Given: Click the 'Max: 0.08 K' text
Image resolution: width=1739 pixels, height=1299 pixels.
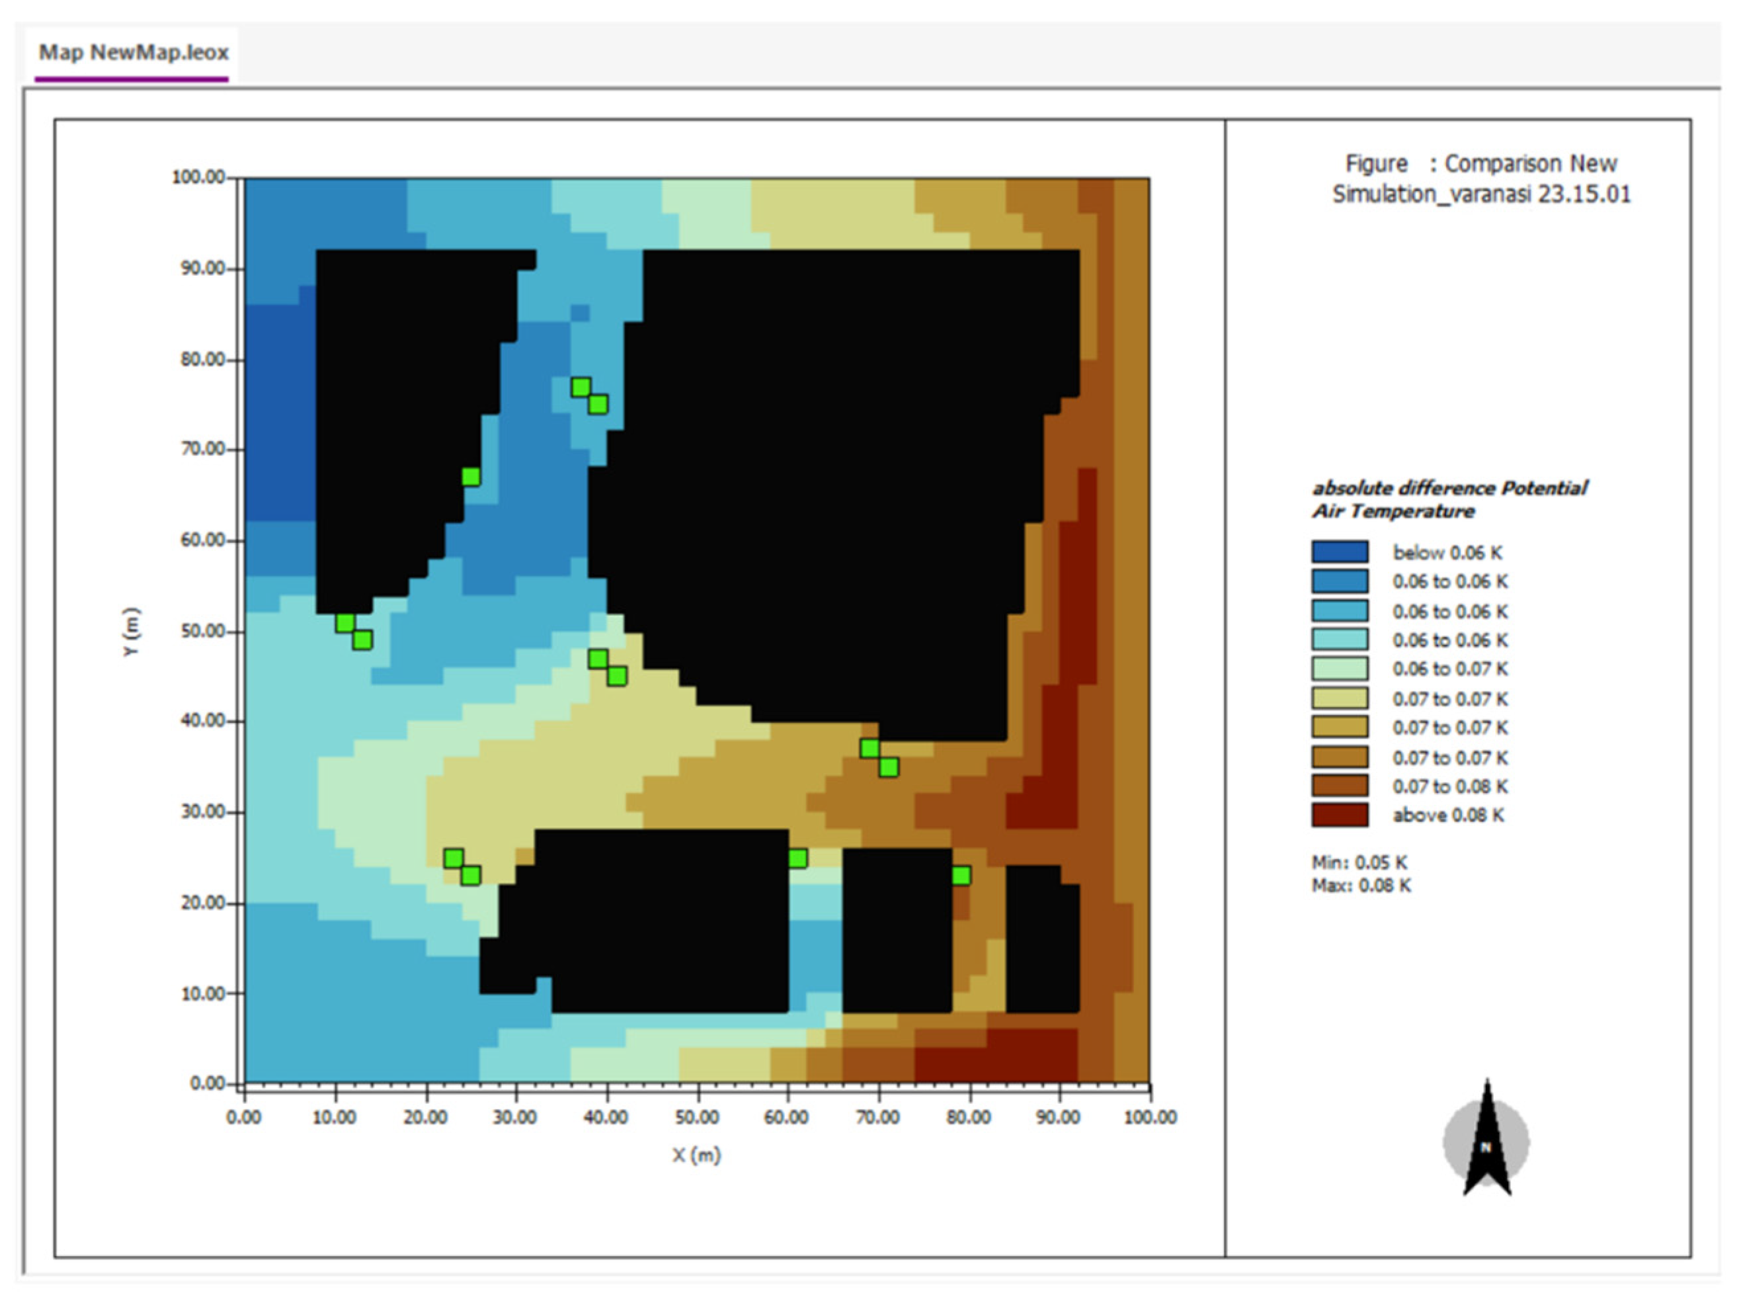Looking at the screenshot, I should click(1361, 886).
